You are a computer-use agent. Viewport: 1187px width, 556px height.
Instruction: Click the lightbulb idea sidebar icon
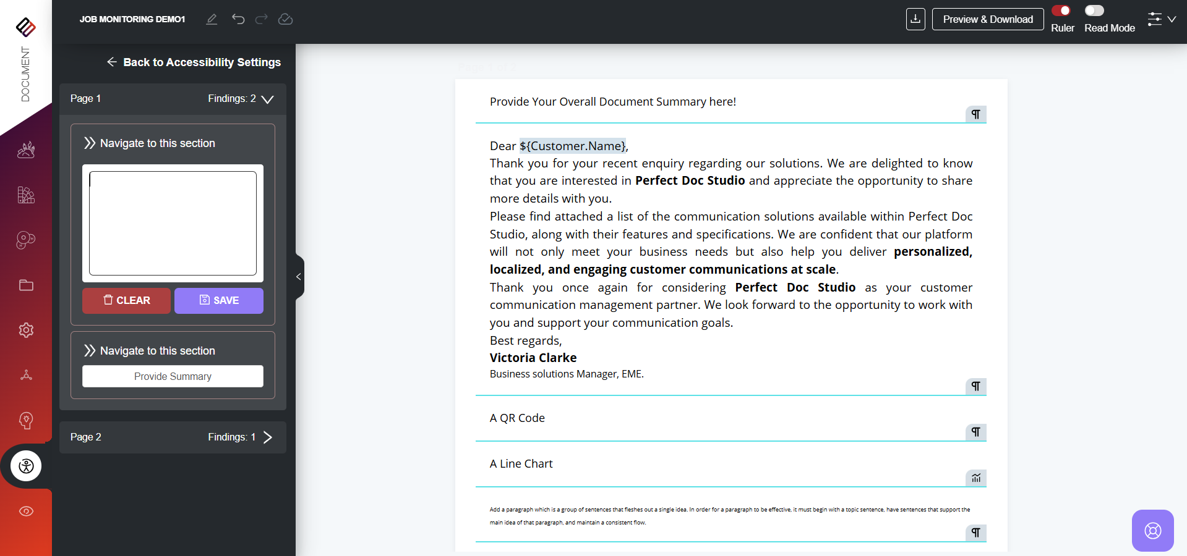[x=26, y=420]
